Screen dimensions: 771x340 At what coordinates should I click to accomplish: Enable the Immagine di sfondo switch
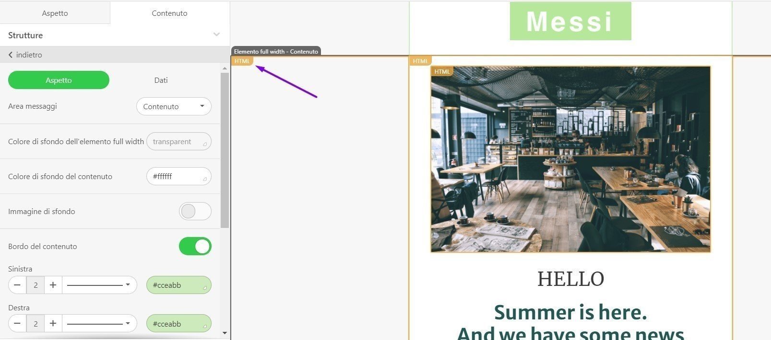(x=195, y=211)
